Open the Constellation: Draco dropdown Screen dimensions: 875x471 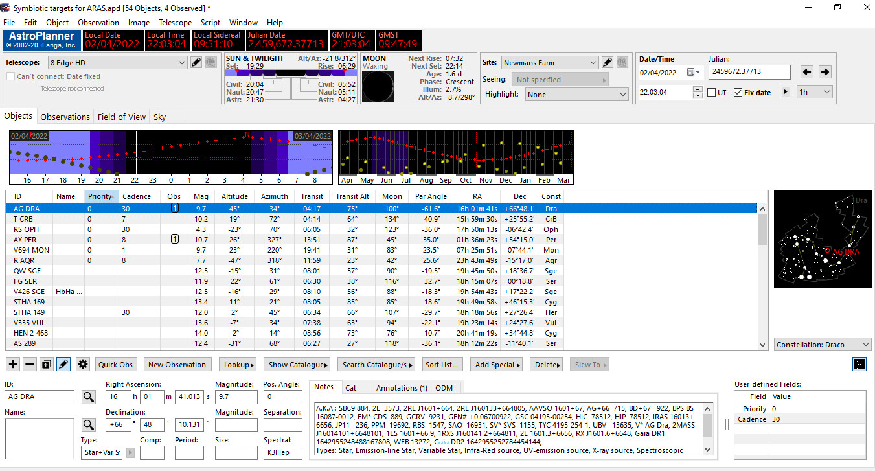[x=823, y=345]
